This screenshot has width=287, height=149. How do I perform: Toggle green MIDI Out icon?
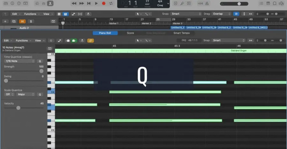74,41
